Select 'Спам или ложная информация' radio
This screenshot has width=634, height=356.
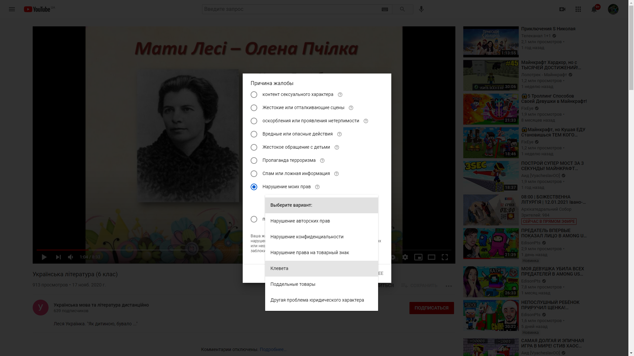click(254, 174)
